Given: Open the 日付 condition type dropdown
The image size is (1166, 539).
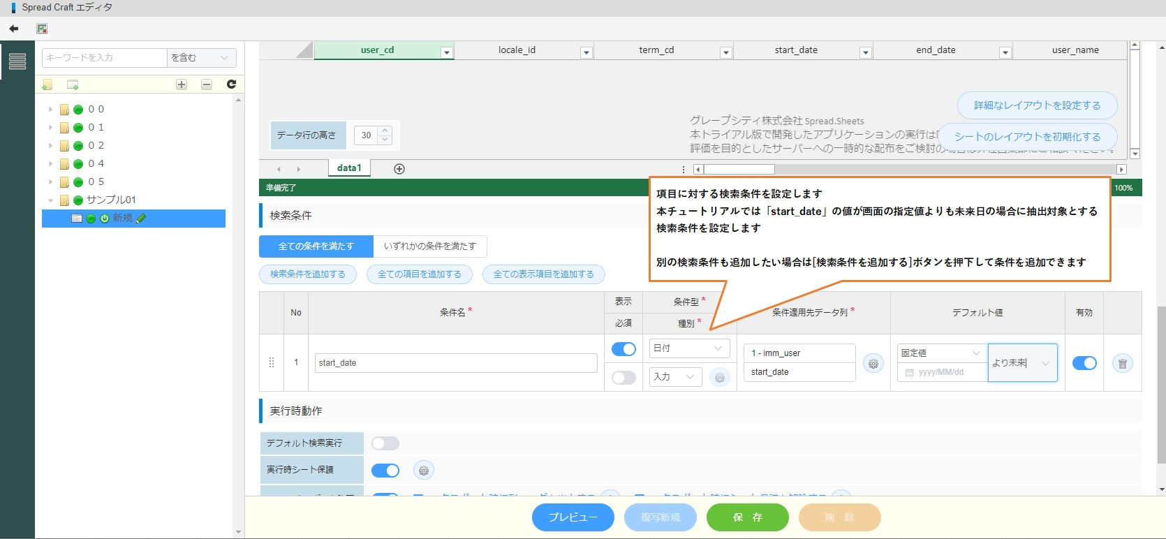Looking at the screenshot, I should 689,348.
